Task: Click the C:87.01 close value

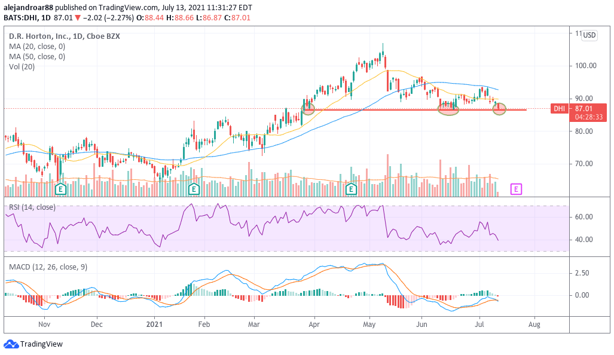Action: tap(237, 17)
